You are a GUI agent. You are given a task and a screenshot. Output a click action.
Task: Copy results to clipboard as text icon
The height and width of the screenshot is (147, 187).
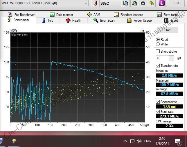tap(125, 3)
